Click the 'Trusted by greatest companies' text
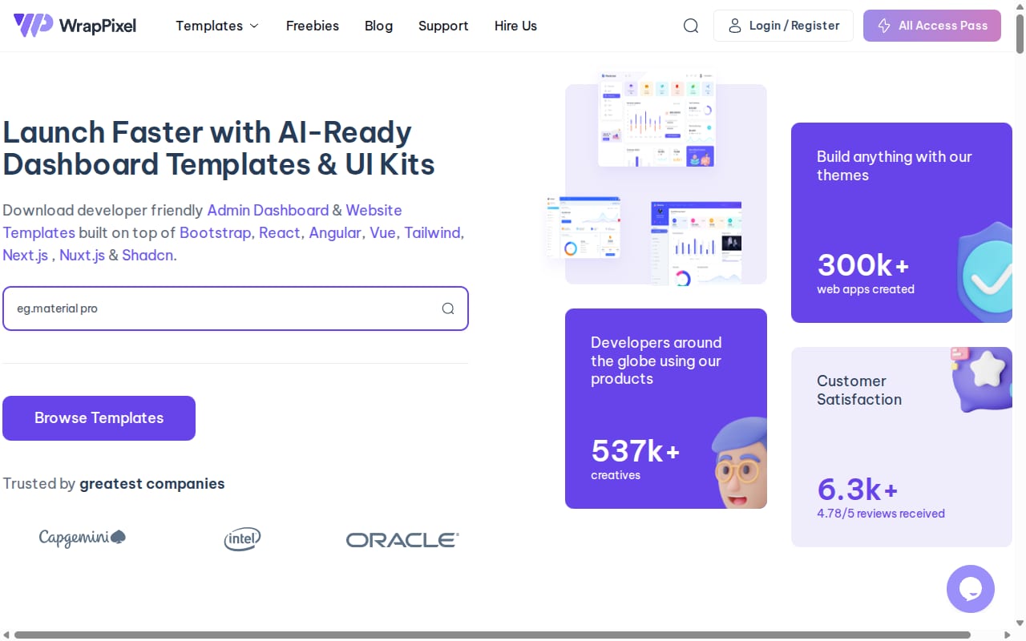1026x641 pixels. [x=114, y=483]
